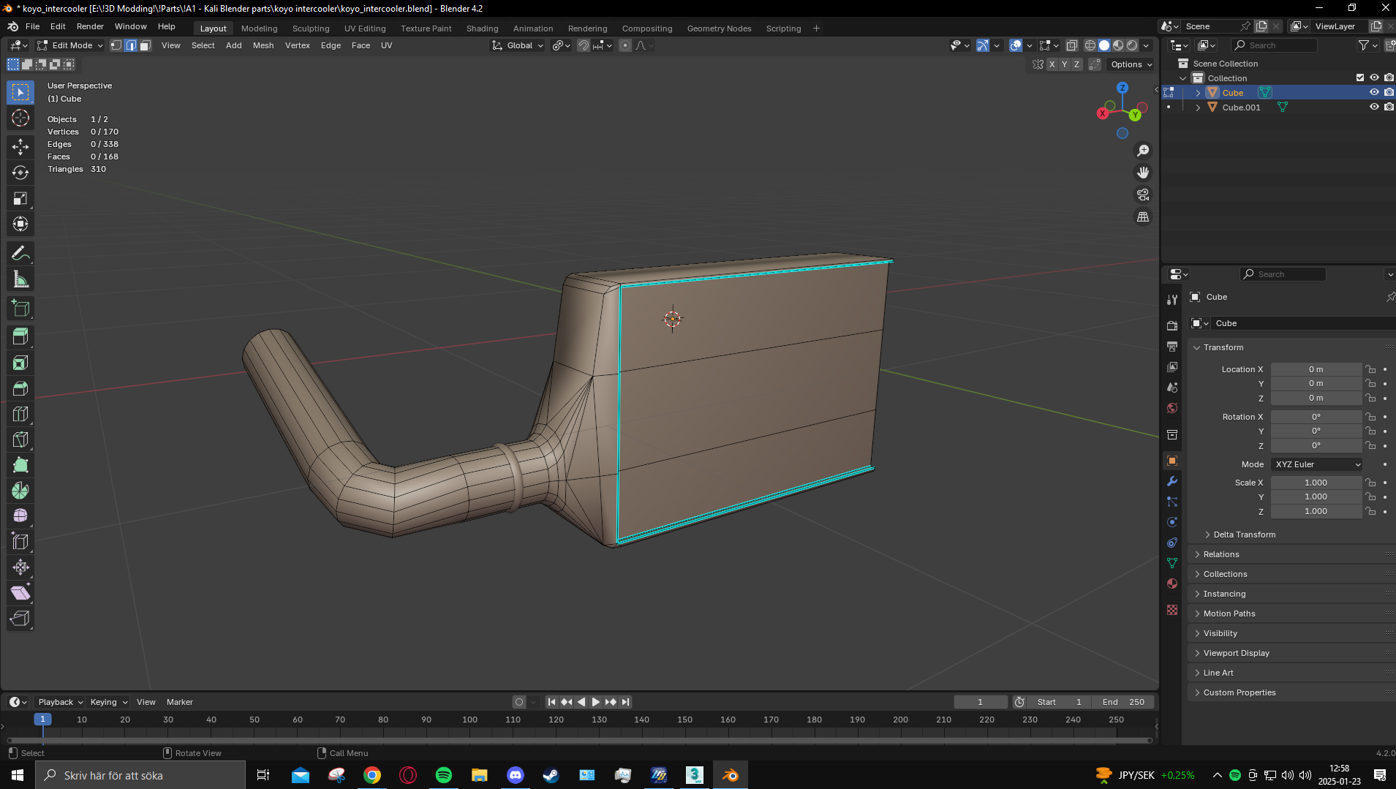The height and width of the screenshot is (789, 1396).
Task: Activate the Annotate pencil tool
Action: [20, 254]
